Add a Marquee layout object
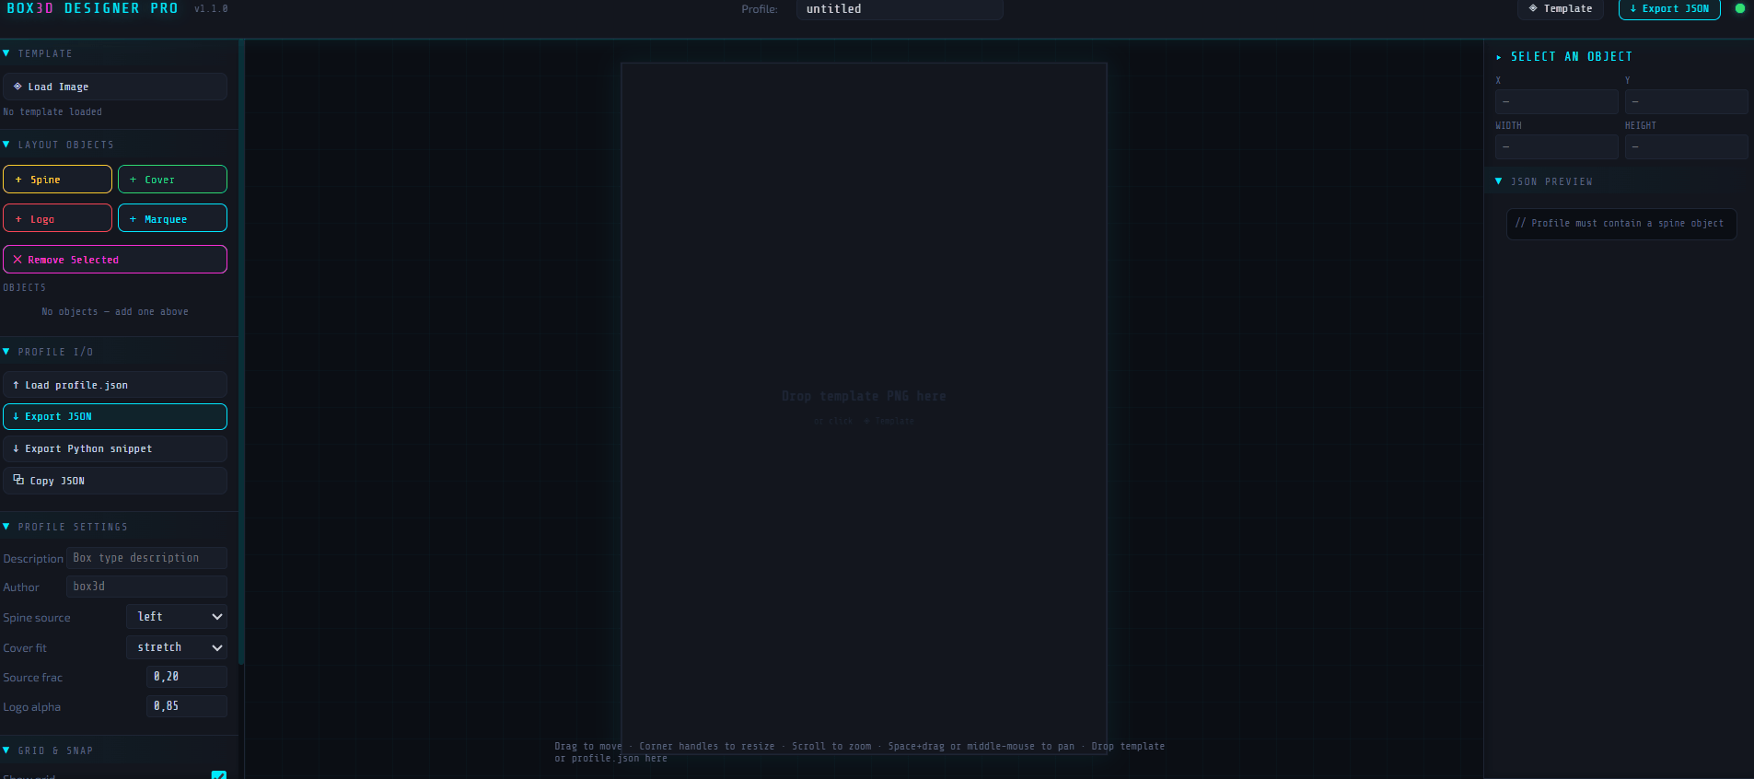This screenshot has width=1754, height=779. click(x=172, y=219)
